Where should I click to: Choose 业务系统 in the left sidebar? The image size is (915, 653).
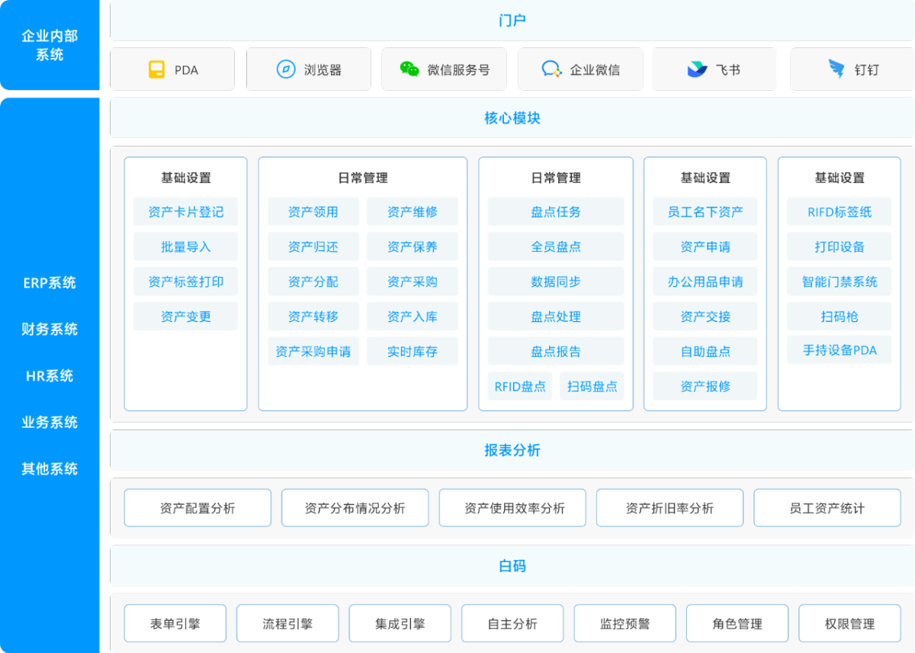click(50, 423)
